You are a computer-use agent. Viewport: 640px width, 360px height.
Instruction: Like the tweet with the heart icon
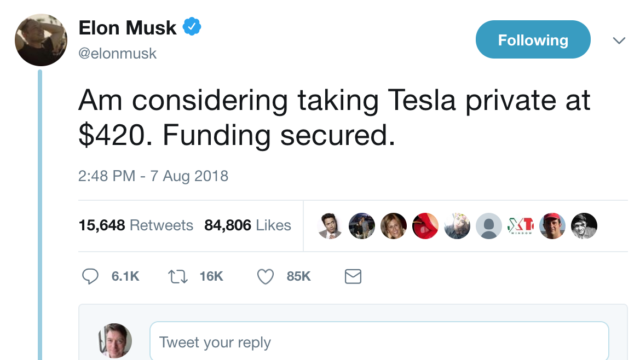(x=266, y=277)
